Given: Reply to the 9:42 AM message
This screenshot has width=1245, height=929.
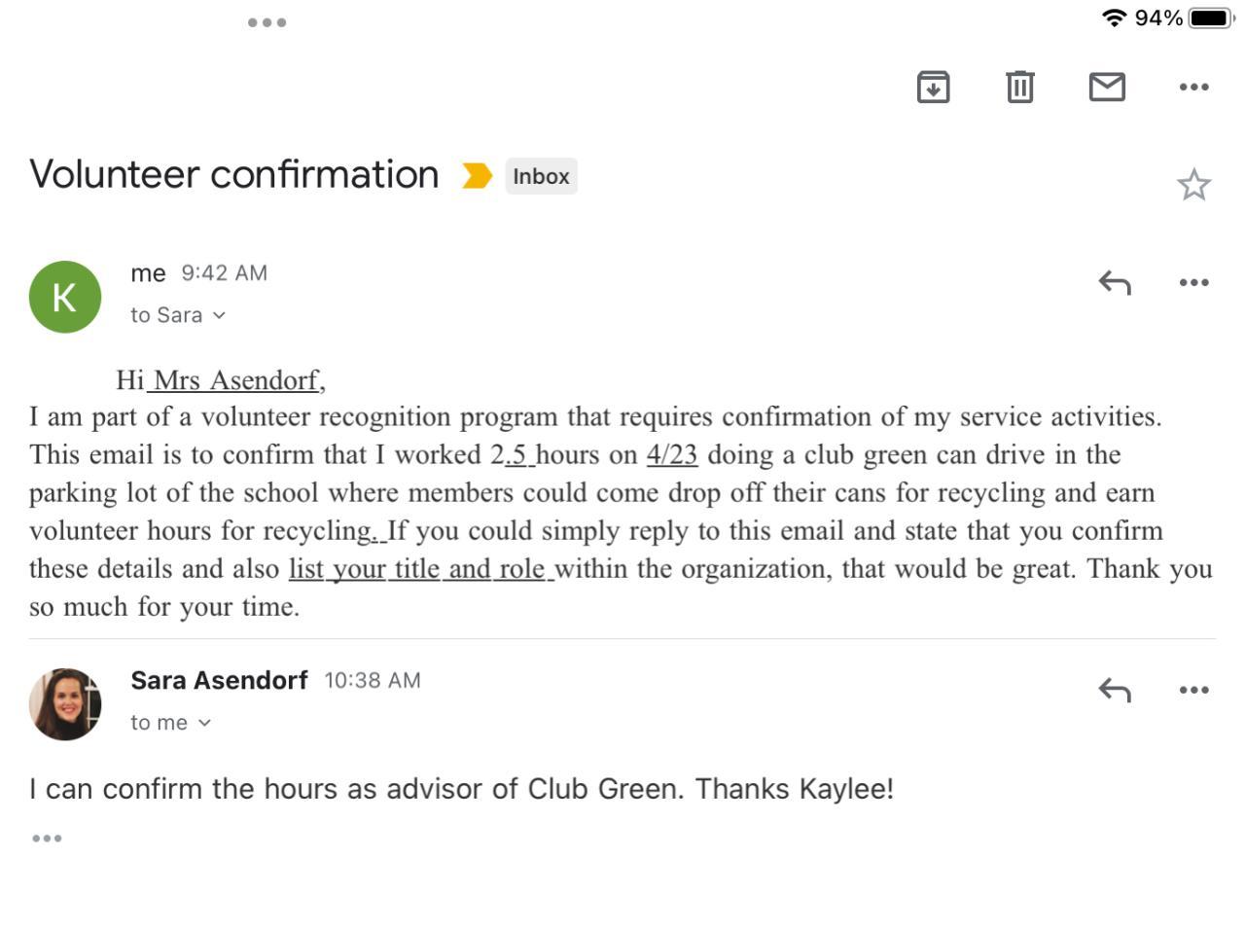Looking at the screenshot, I should [1115, 283].
